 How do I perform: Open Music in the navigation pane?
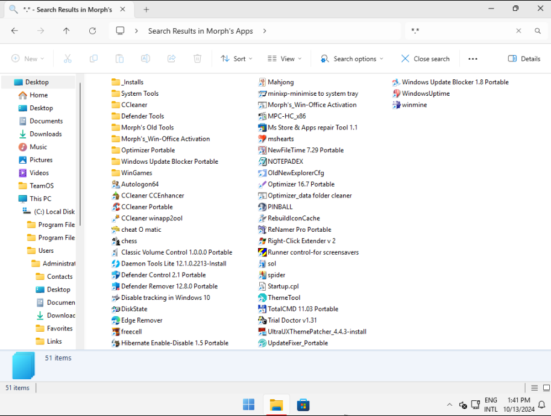click(39, 147)
